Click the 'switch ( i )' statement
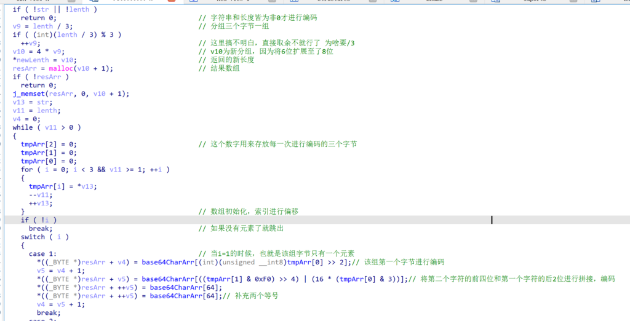This screenshot has width=630, height=321. (x=44, y=237)
